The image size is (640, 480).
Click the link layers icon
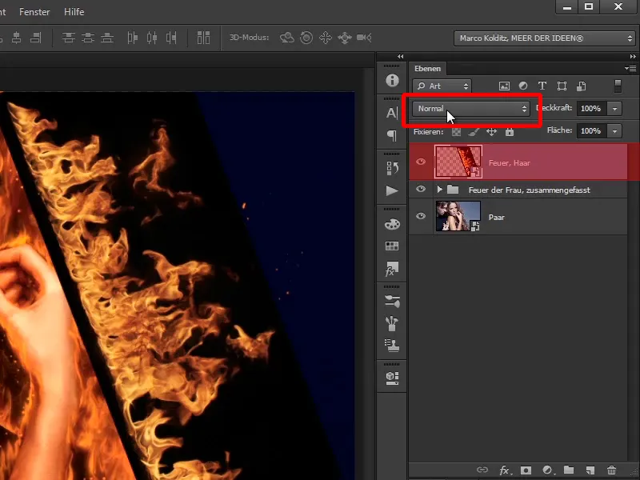pyautogui.click(x=482, y=470)
